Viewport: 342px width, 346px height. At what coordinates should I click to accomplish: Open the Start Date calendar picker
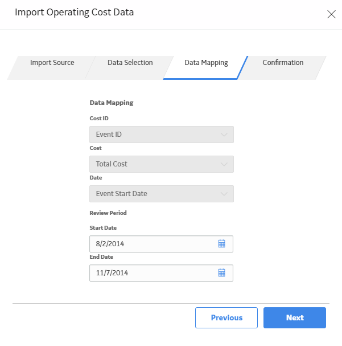pyautogui.click(x=221, y=243)
